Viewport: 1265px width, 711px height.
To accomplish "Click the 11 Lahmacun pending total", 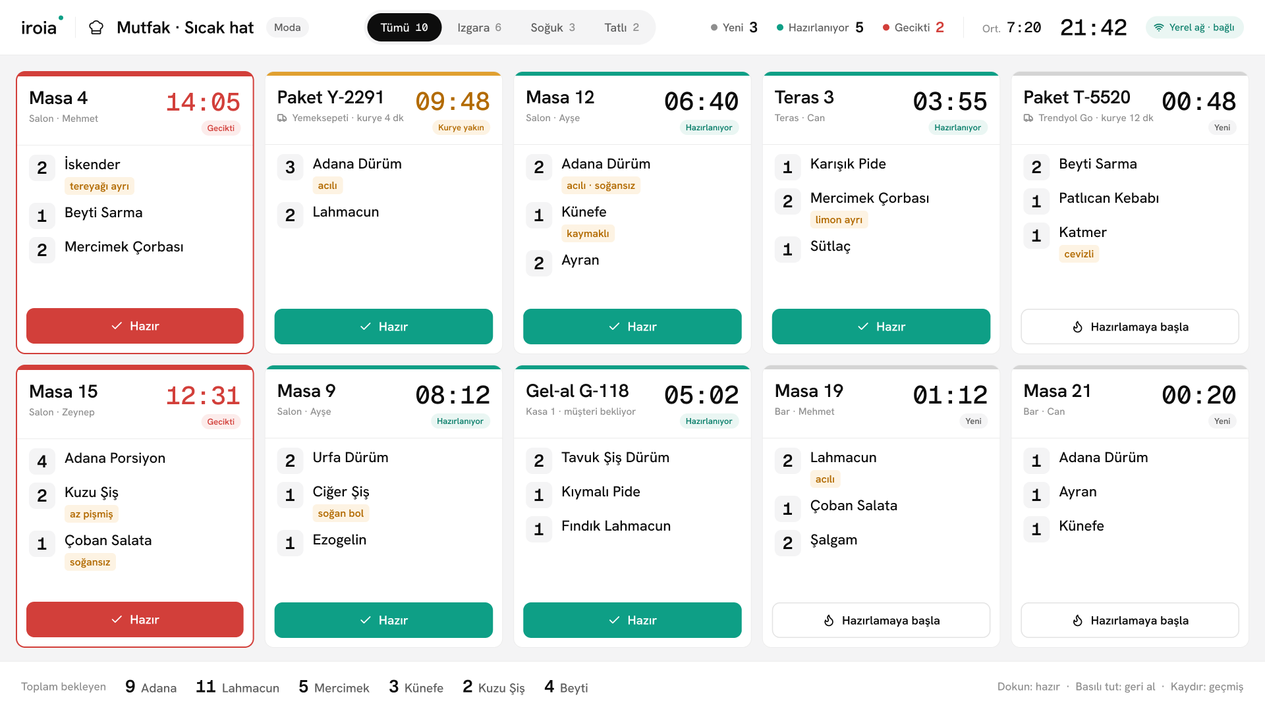I will (x=237, y=687).
